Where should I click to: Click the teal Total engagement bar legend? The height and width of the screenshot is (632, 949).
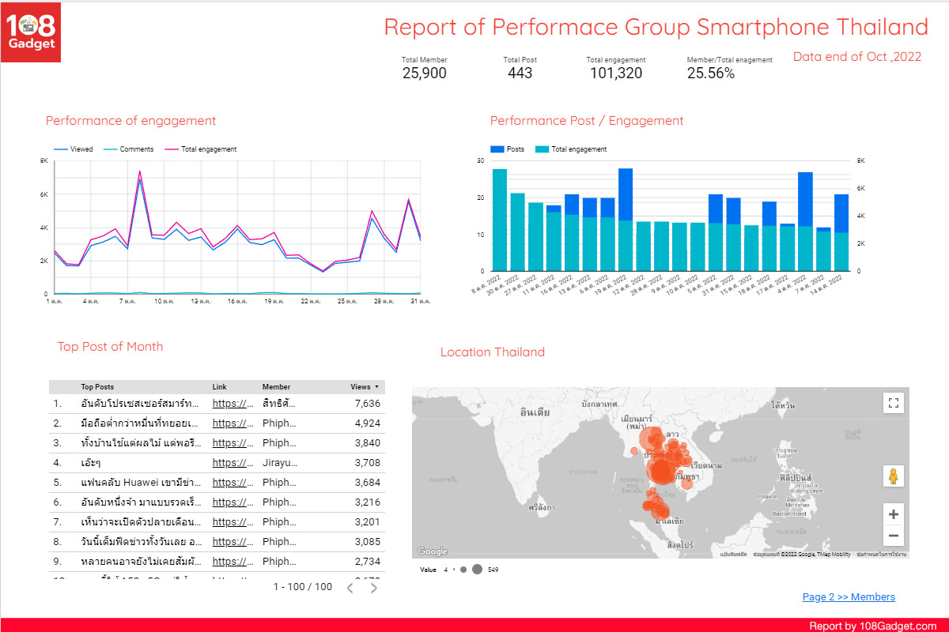[x=571, y=149]
